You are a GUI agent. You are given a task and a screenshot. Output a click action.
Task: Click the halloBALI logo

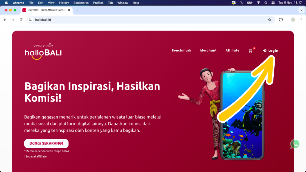[43, 51]
